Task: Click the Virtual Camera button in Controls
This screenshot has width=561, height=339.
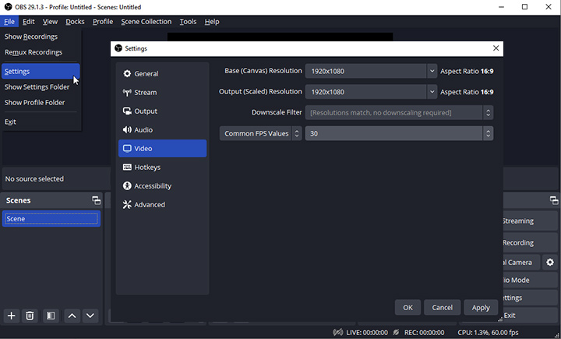Action: pyautogui.click(x=521, y=262)
